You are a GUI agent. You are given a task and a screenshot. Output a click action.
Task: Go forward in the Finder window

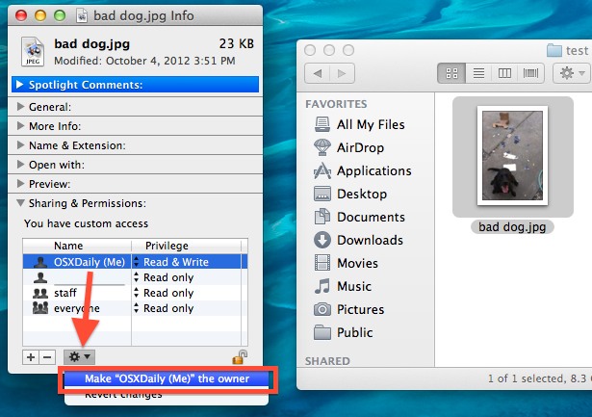(342, 73)
